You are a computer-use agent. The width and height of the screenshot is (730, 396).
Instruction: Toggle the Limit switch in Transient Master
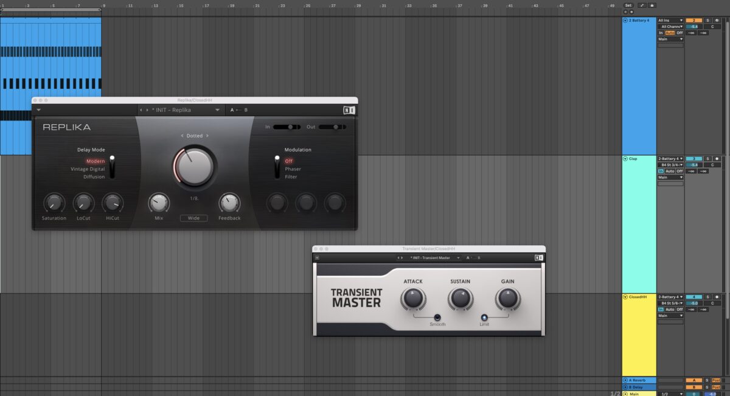coord(484,317)
